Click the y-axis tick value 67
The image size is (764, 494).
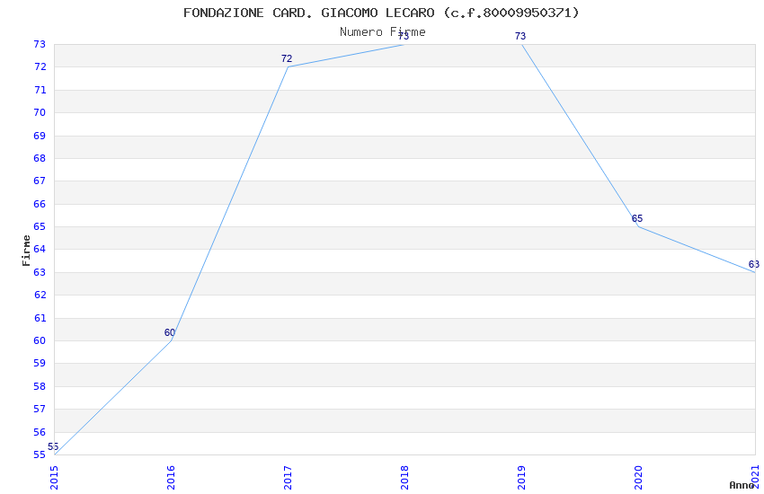click(40, 181)
